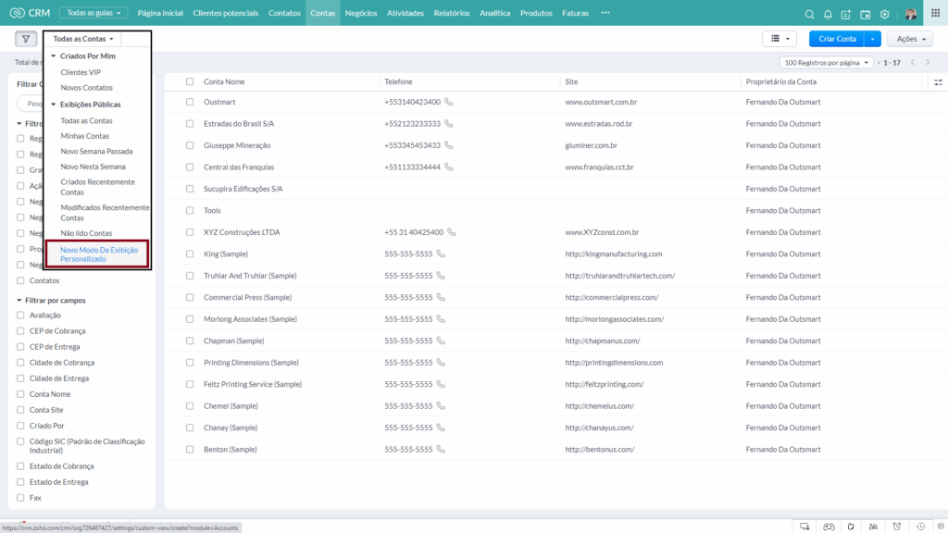This screenshot has height=533, width=948.
Task: Enable the Cidade de Cobrança filter
Action: click(x=20, y=363)
